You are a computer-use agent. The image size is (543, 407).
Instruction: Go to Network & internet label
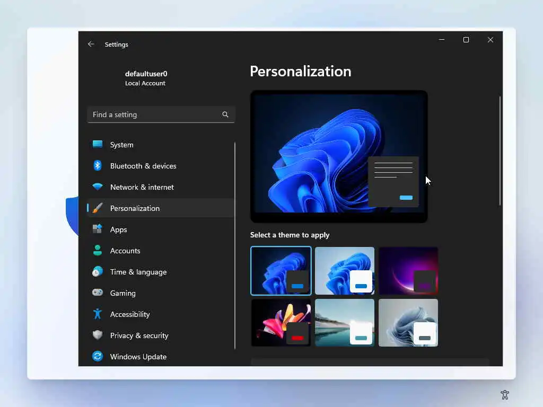[x=142, y=187]
